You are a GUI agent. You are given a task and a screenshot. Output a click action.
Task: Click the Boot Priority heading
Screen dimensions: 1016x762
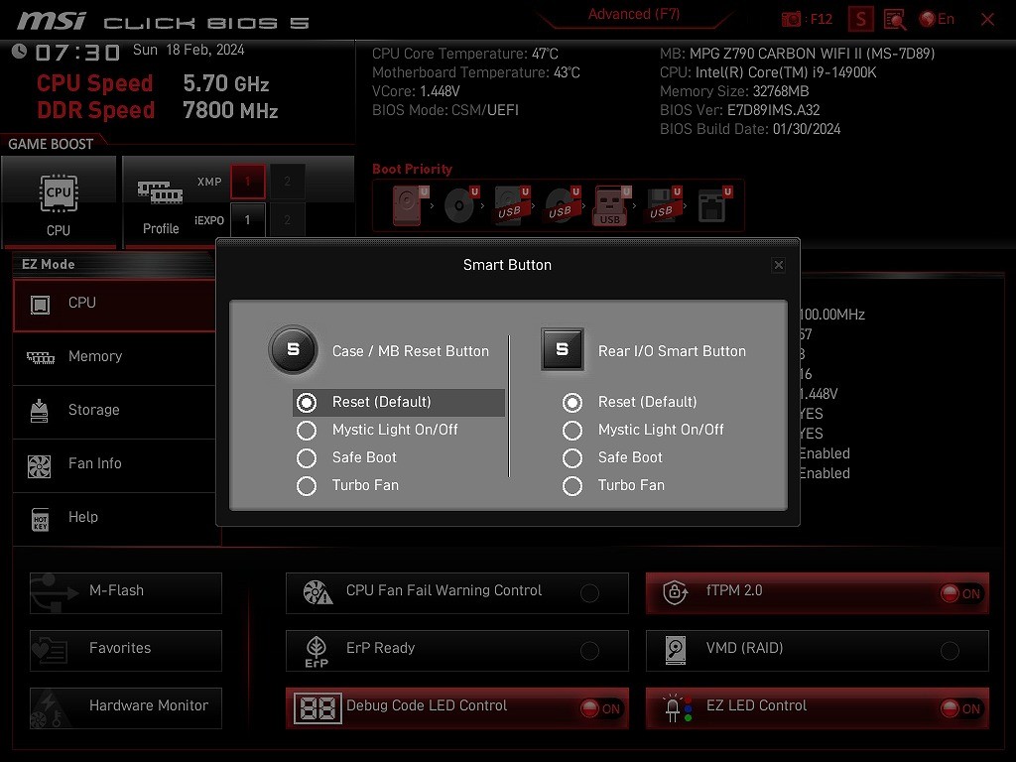pos(412,169)
